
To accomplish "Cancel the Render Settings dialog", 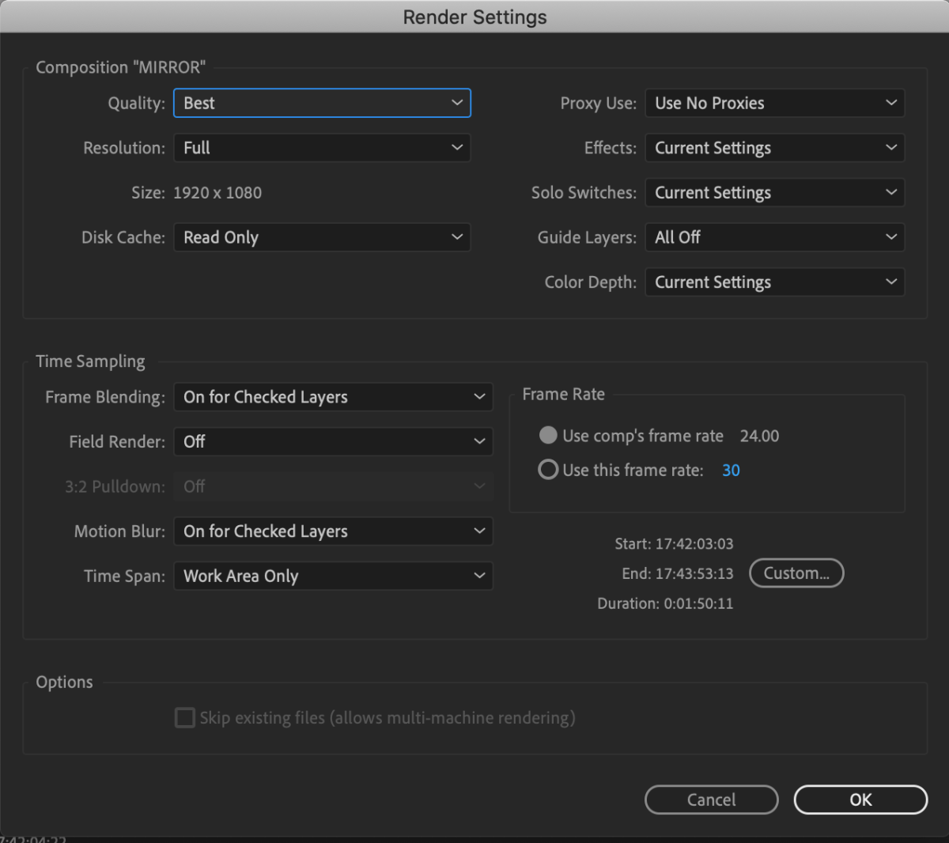I will point(712,800).
